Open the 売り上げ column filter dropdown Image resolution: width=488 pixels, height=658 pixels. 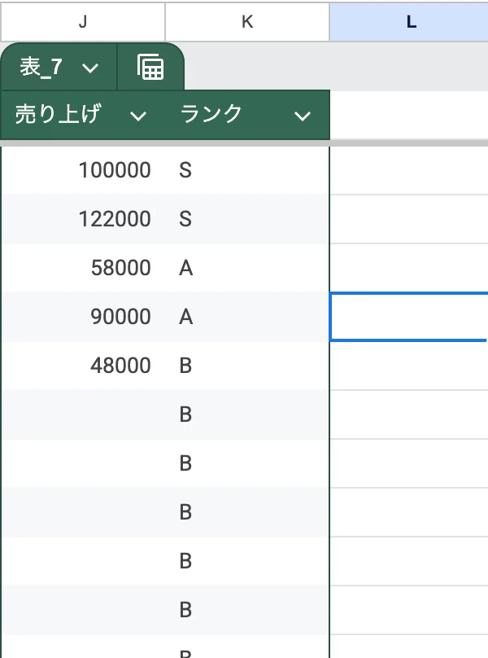(x=138, y=116)
